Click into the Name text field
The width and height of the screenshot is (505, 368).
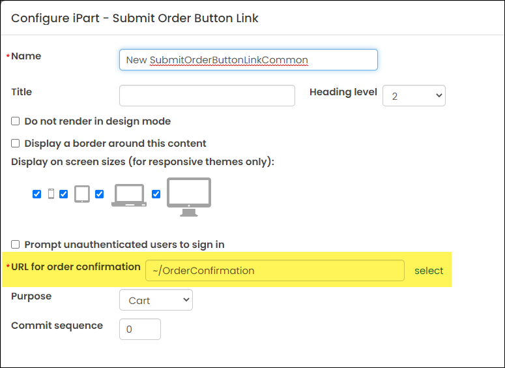(248, 59)
